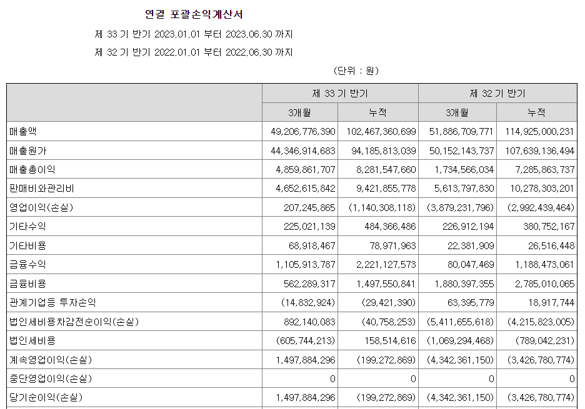Click the value 68,918,467
The width and height of the screenshot is (585, 409).
pos(312,245)
